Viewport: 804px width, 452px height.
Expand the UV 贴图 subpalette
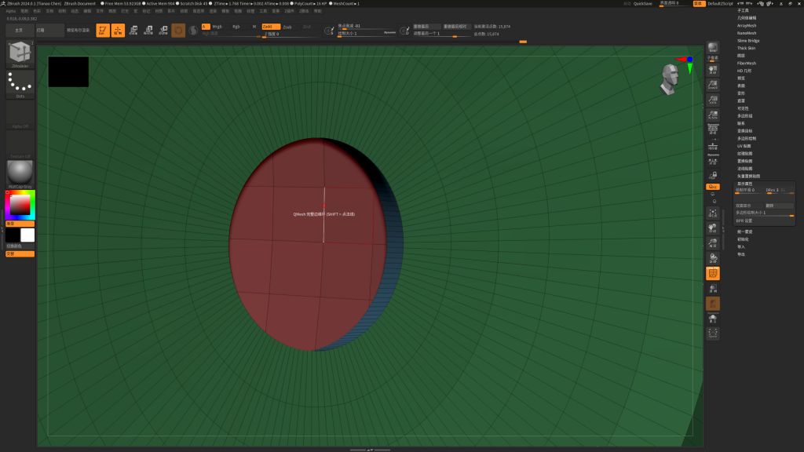point(744,146)
